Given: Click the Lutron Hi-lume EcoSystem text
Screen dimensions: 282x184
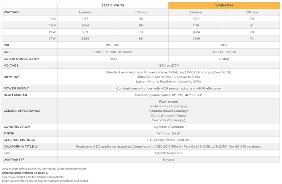Looking at the screenshot, I should [x=168, y=81].
